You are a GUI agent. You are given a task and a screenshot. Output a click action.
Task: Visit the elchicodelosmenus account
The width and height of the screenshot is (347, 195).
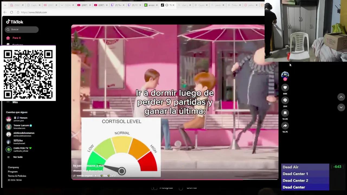pos(20,134)
